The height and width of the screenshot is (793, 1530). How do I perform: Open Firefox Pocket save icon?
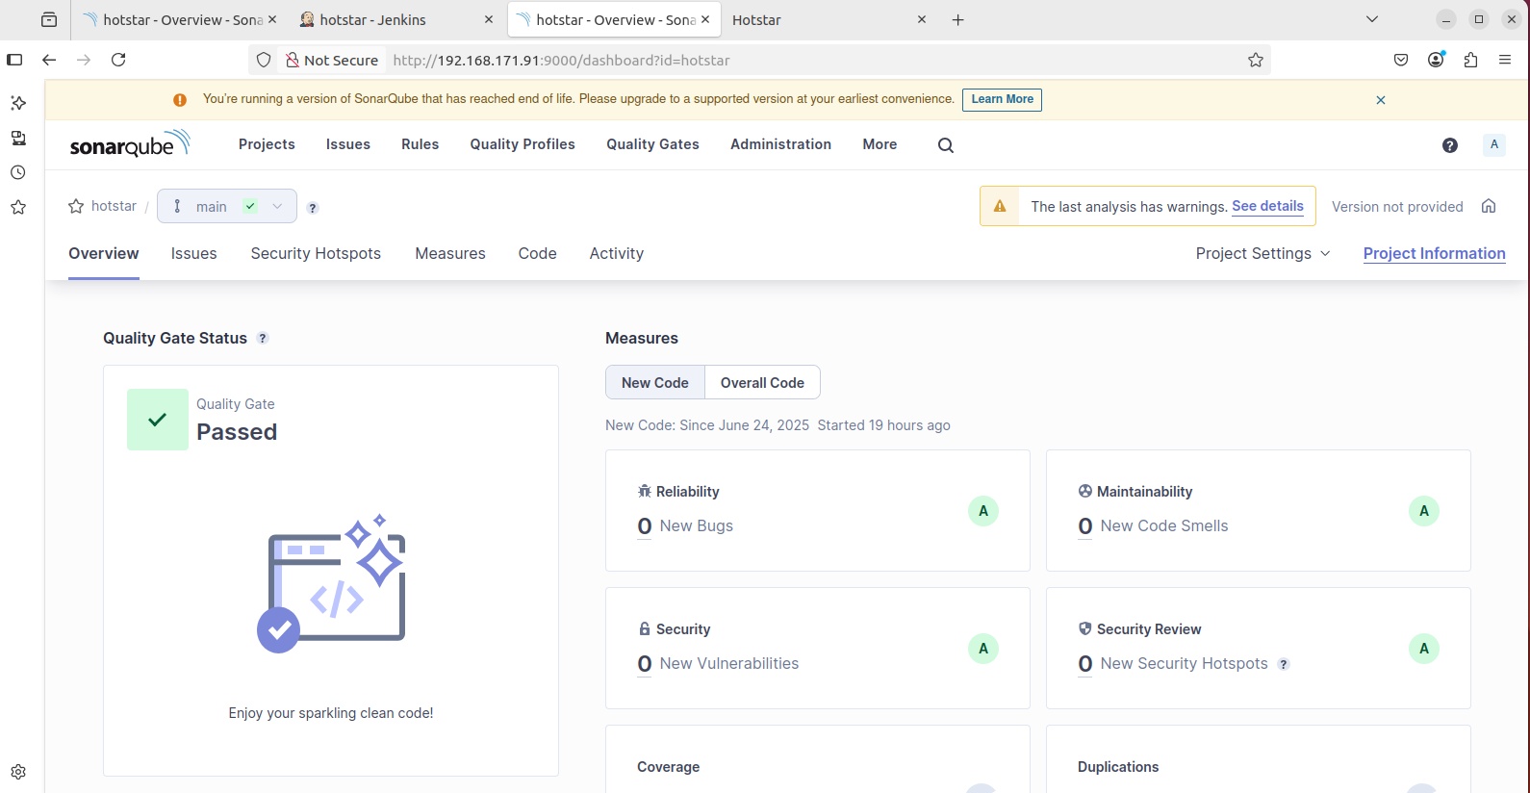[x=1401, y=60]
